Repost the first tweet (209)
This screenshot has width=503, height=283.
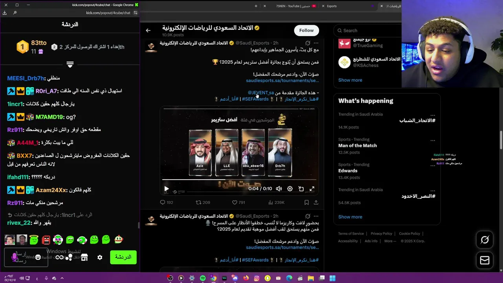click(x=203, y=202)
